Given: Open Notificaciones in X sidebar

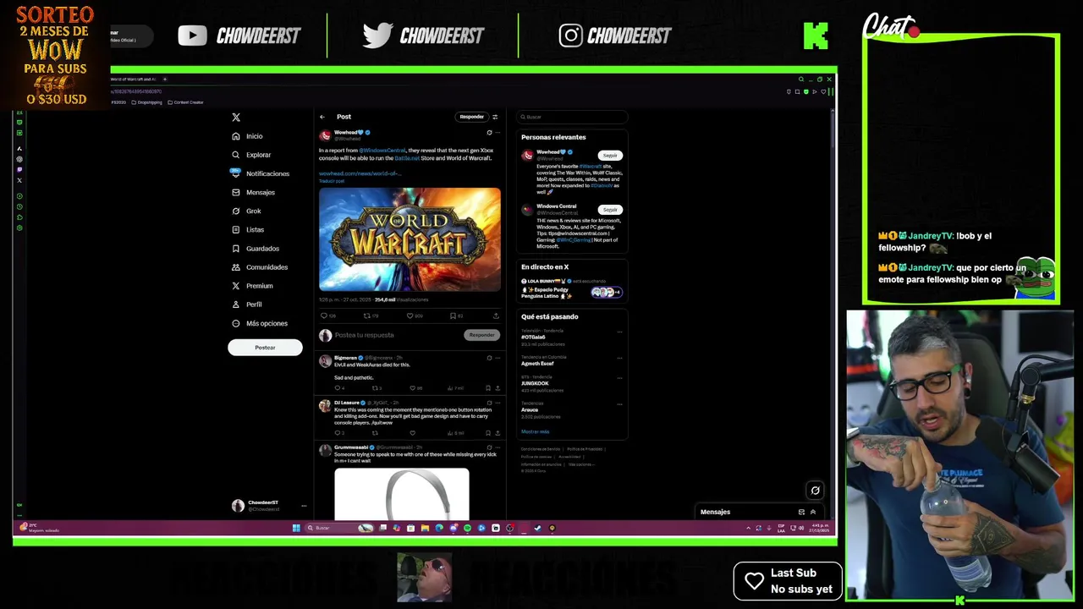Looking at the screenshot, I should click(260, 173).
